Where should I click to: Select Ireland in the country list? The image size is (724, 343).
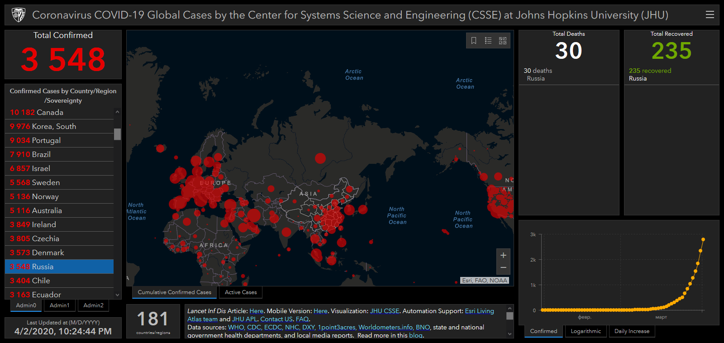click(x=59, y=224)
